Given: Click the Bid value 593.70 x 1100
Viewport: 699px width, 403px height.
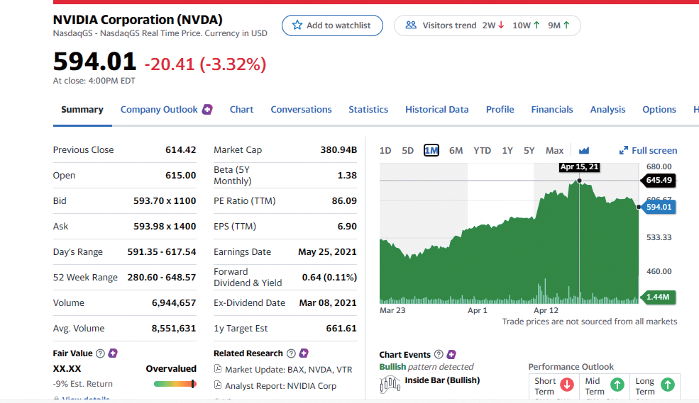Looking at the screenshot, I should 165,200.
